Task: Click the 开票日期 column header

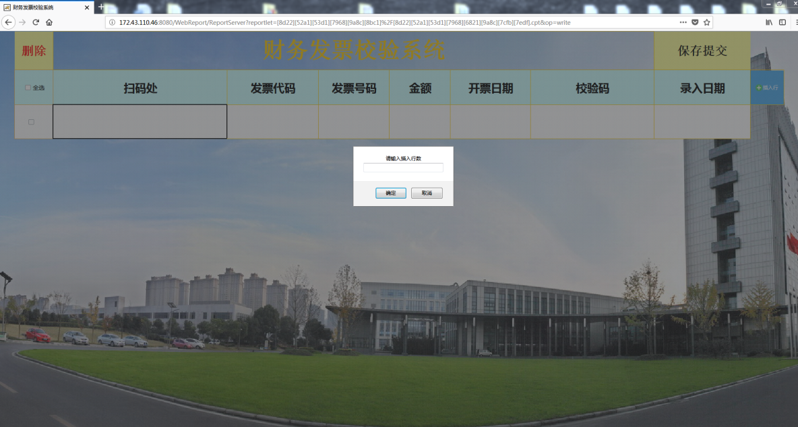Action: [491, 88]
